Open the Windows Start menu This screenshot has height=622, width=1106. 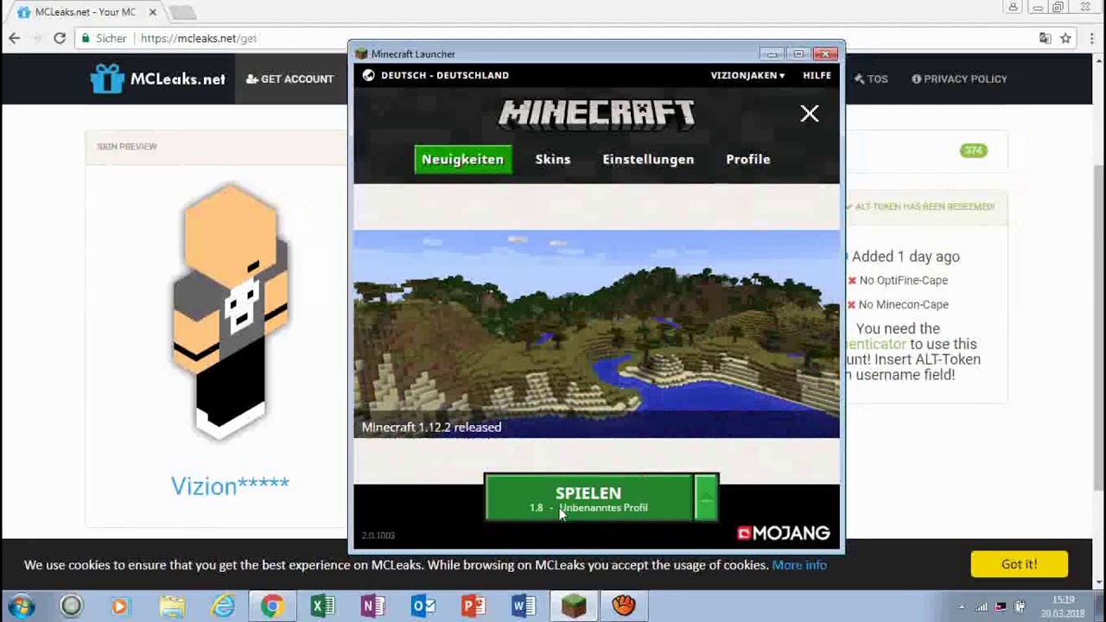coord(22,606)
